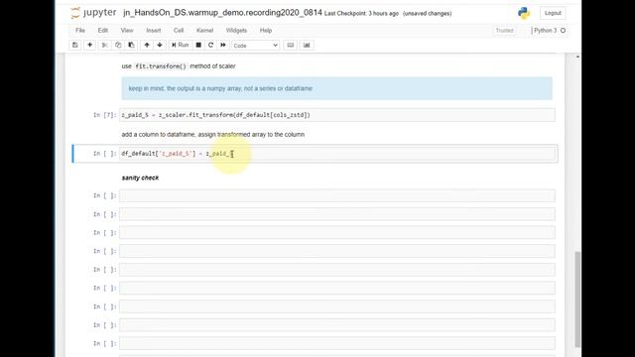Open the Kernel menu
The height and width of the screenshot is (357, 635).
205,31
